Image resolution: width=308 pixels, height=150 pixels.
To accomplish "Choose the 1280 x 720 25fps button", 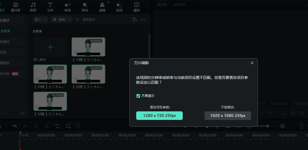I will click(x=159, y=116).
